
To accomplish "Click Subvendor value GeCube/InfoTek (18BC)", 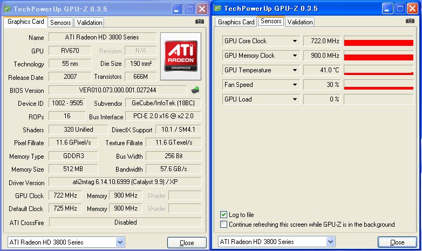I will [163, 103].
